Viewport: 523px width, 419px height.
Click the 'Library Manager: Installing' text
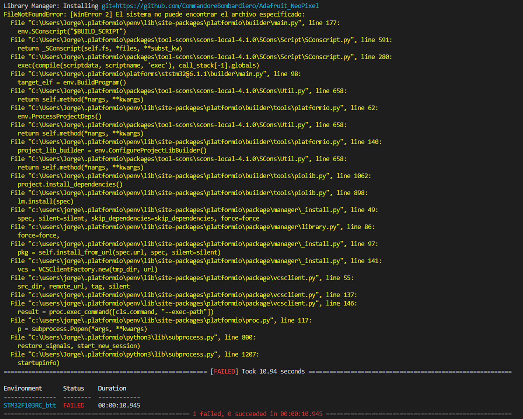coord(51,5)
